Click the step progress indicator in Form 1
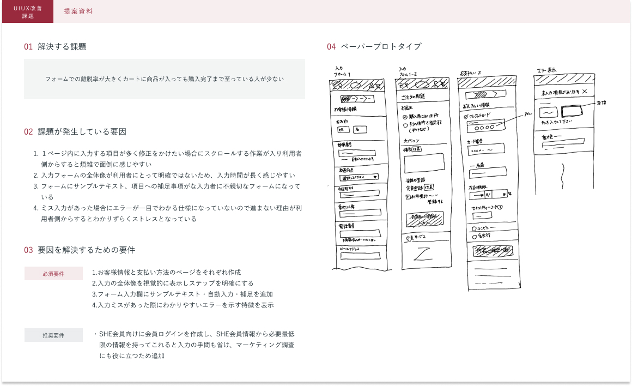Viewport: 632px width, 386px height. pyautogui.click(x=357, y=99)
